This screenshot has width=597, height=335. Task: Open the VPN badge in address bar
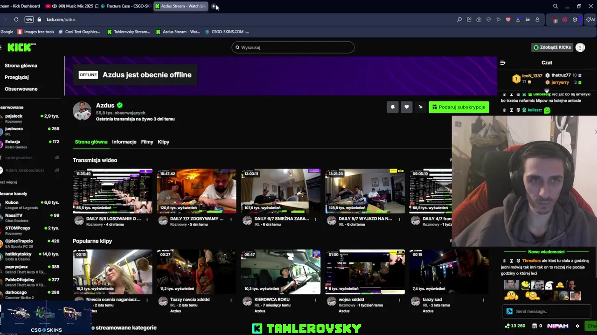[x=29, y=20]
